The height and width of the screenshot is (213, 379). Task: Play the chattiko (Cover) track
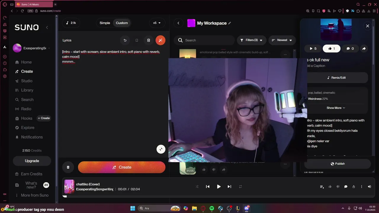pos(219,187)
